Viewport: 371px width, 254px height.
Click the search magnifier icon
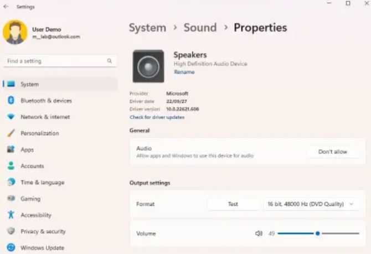(x=109, y=61)
